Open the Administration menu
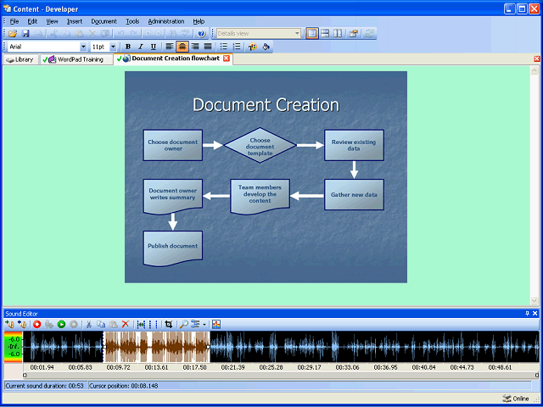This screenshot has width=543, height=407. (x=165, y=20)
